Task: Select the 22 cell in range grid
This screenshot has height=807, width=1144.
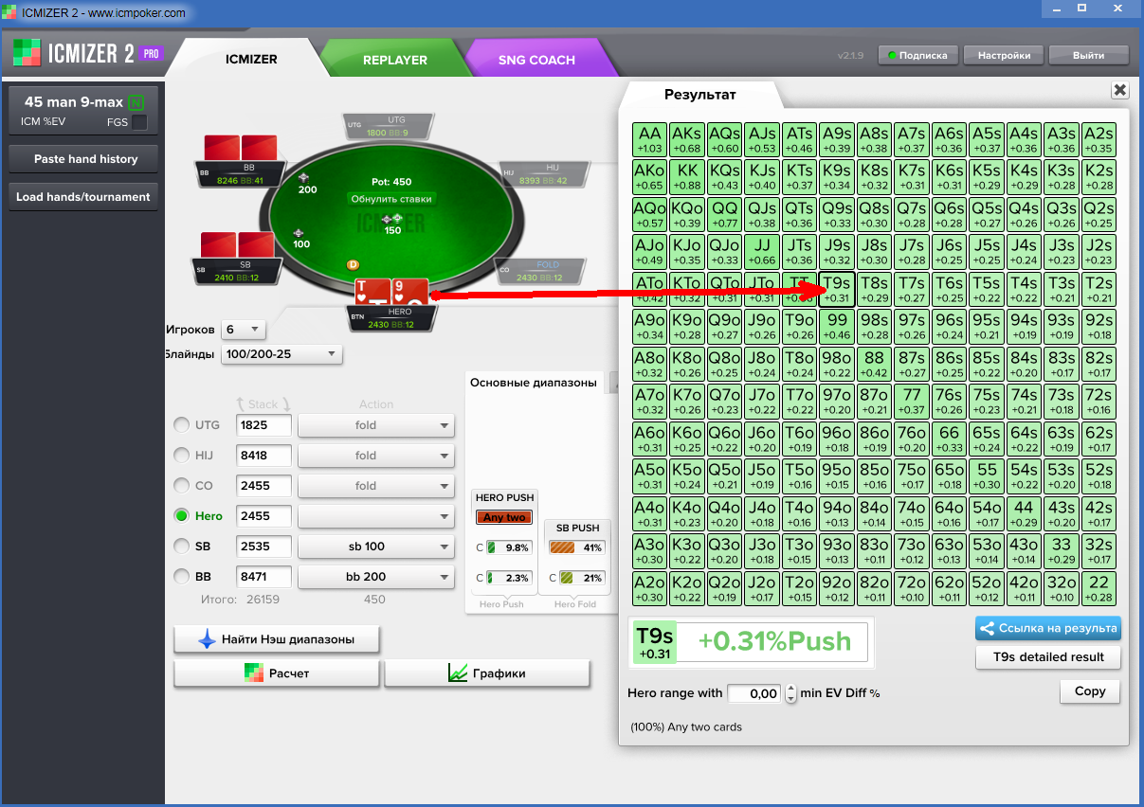Action: pyautogui.click(x=1099, y=588)
